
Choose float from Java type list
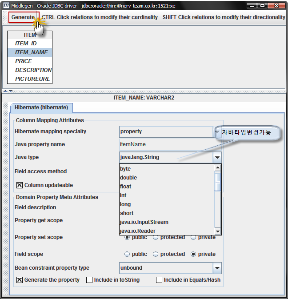point(167,187)
